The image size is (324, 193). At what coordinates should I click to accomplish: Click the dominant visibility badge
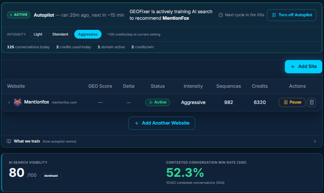pyautogui.click(x=51, y=176)
